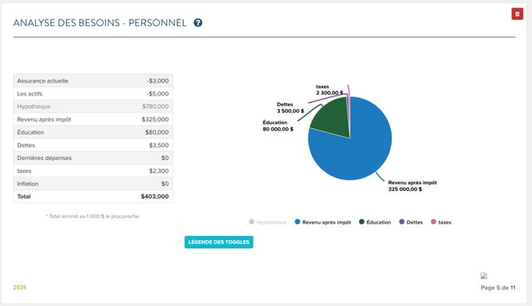Screen dimensions: 532x306
Task: Click the Légende des toggles button
Action: tap(219, 242)
